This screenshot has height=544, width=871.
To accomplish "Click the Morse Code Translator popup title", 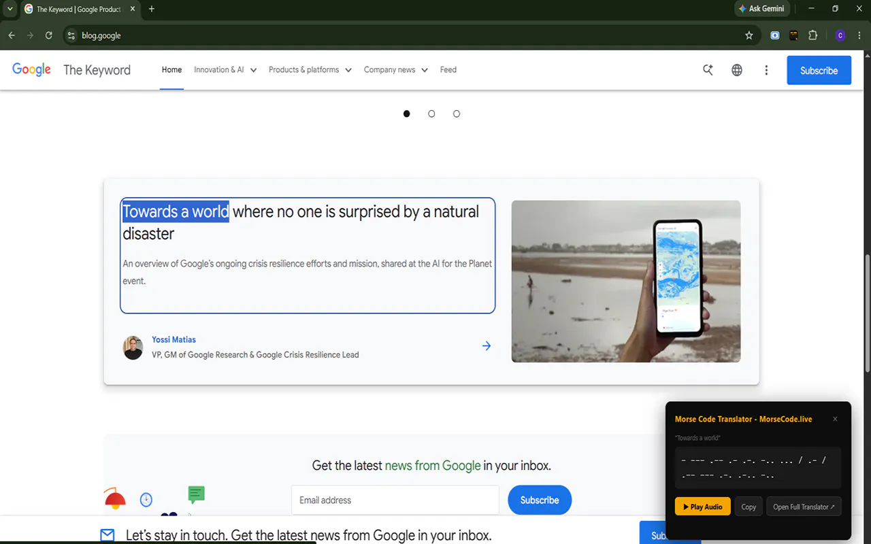I will pyautogui.click(x=744, y=419).
